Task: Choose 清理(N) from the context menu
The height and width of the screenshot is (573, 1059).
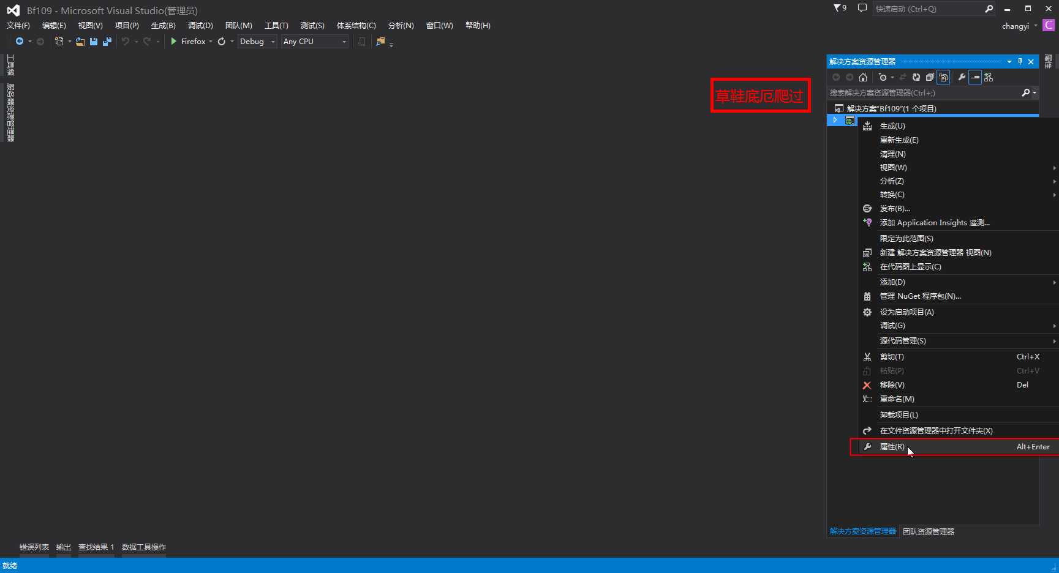Action: [x=959, y=154]
